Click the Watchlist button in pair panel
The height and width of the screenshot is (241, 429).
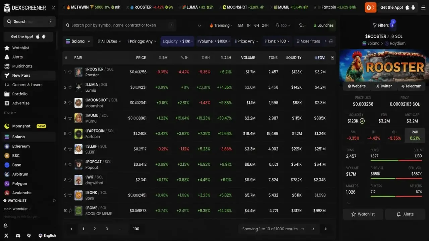pos(363,214)
